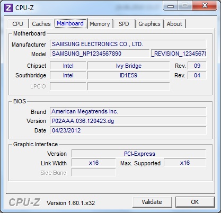Switch to the CPU tab

[17, 24]
